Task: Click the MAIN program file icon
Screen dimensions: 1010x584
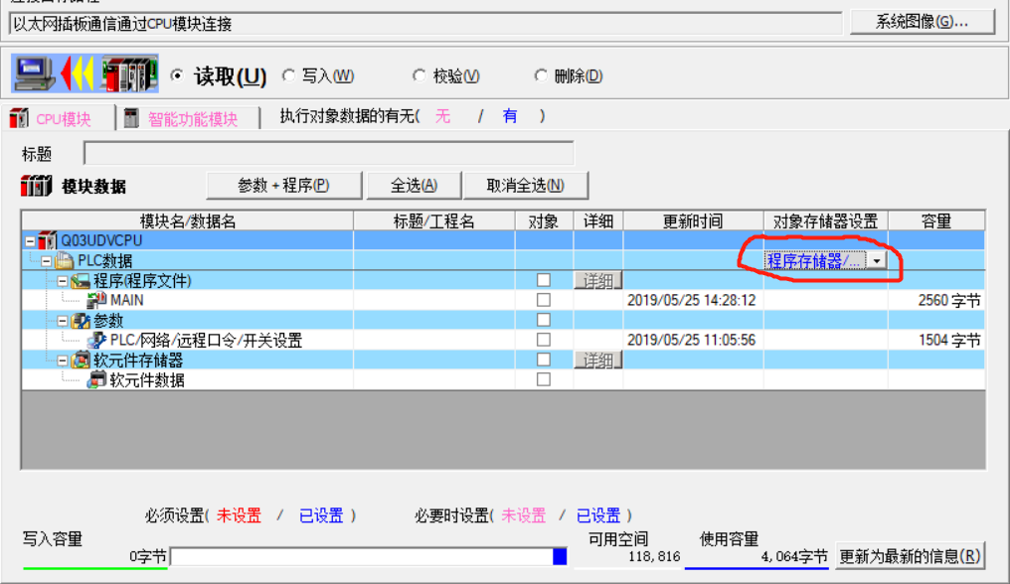Action: click(x=97, y=300)
